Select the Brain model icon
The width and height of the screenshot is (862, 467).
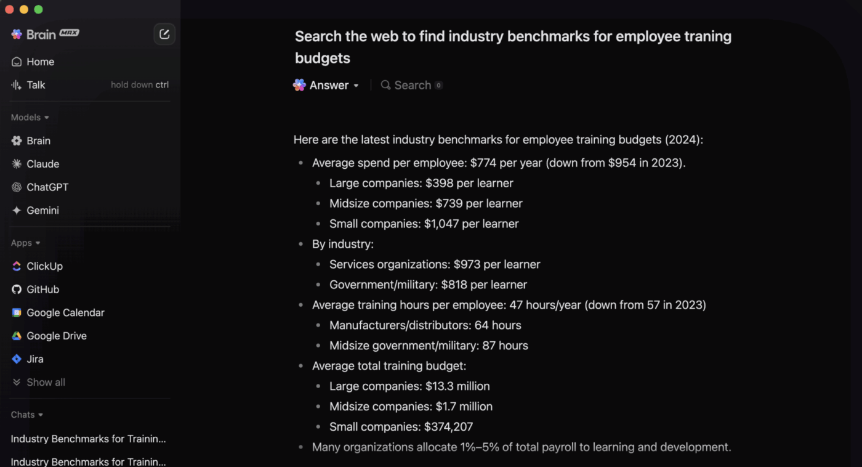tap(17, 141)
